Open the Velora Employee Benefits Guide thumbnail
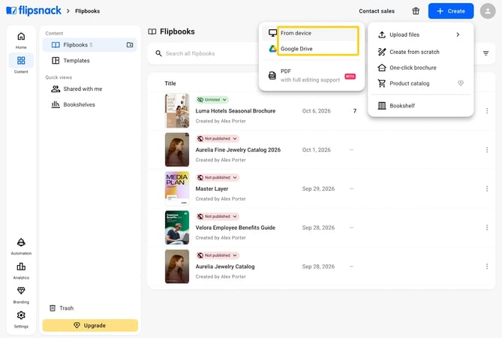This screenshot has height=338, width=502. click(x=177, y=228)
